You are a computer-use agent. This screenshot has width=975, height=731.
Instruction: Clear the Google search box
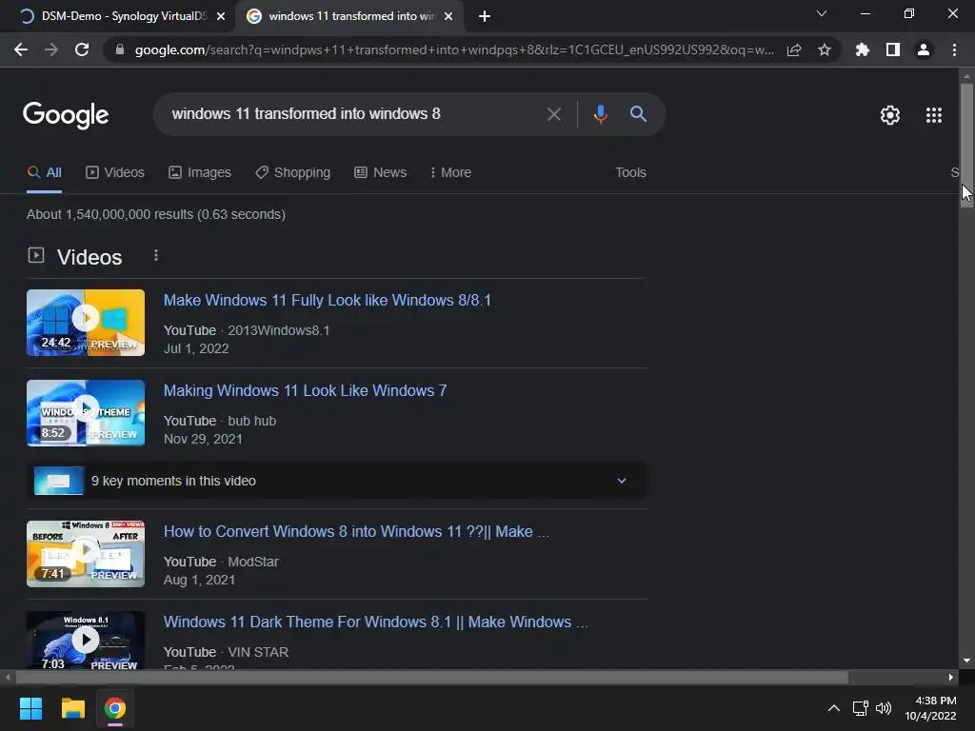[x=553, y=114]
